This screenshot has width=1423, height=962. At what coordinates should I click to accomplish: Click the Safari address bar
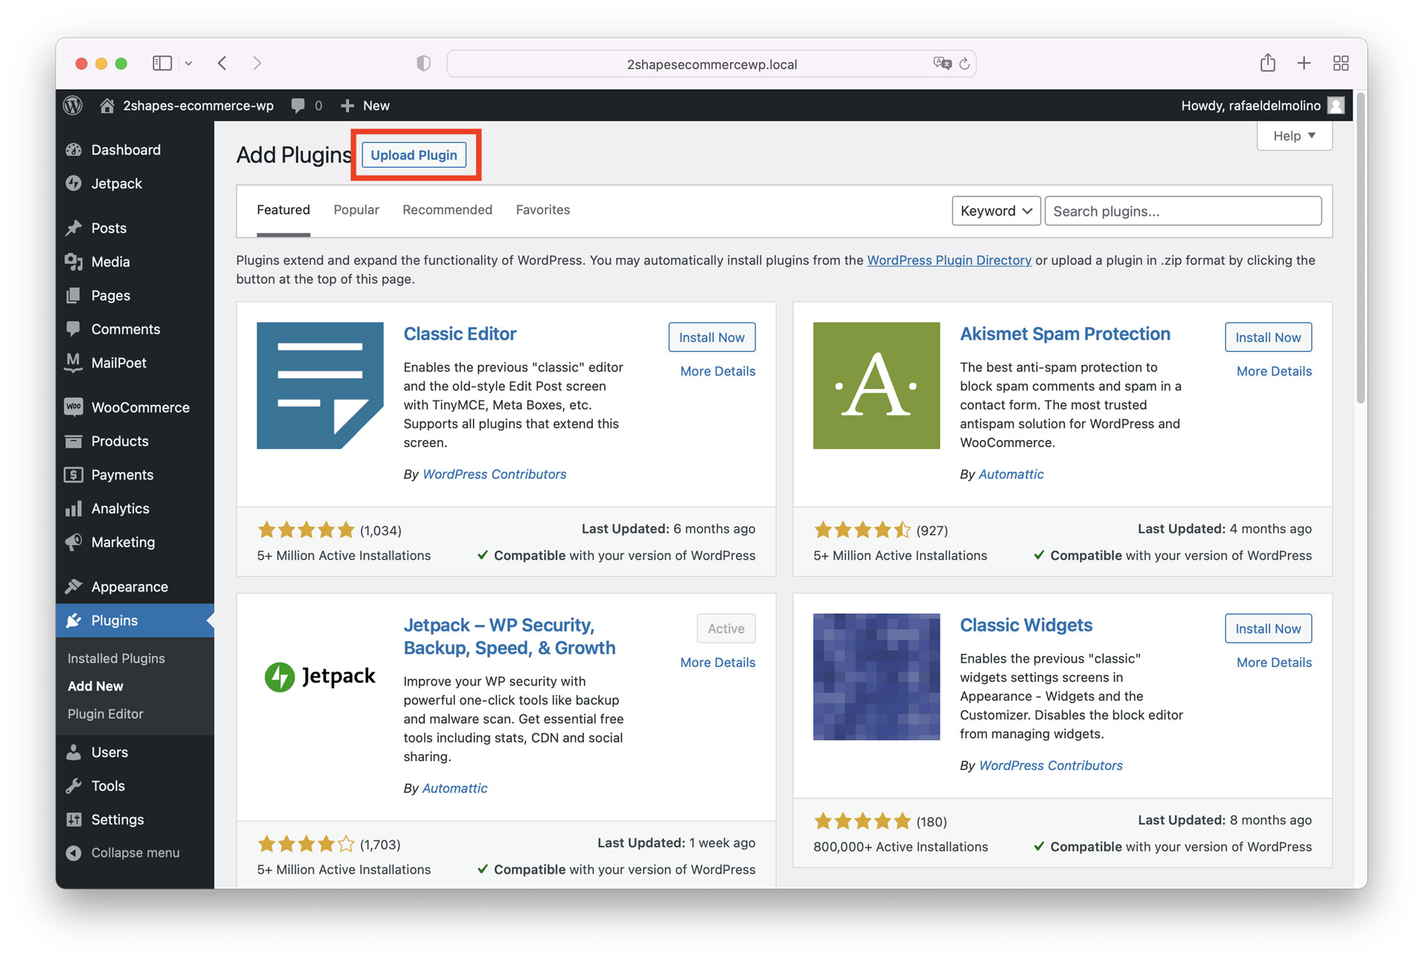[x=711, y=64]
